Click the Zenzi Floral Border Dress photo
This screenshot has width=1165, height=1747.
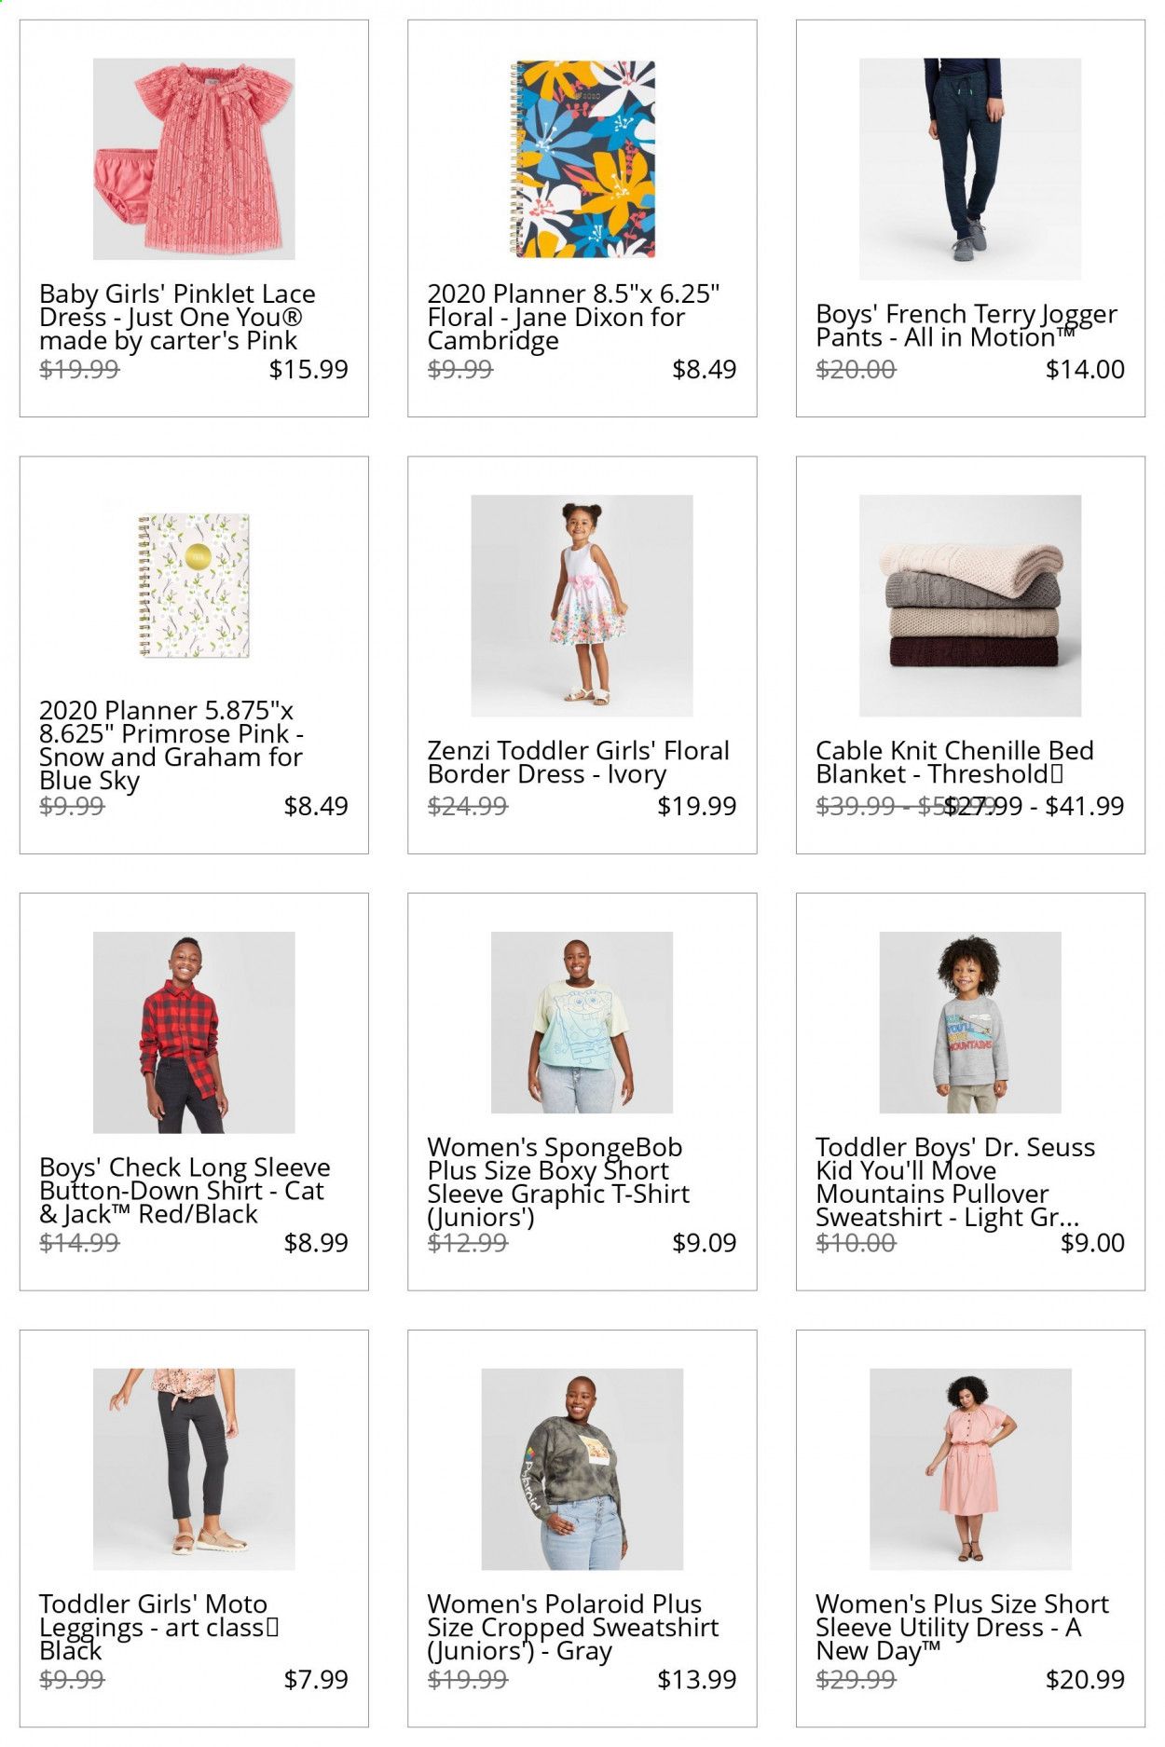(582, 606)
